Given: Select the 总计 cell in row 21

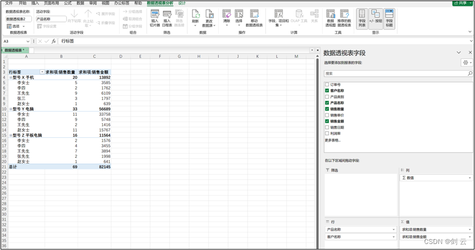Looking at the screenshot, I should [26, 167].
